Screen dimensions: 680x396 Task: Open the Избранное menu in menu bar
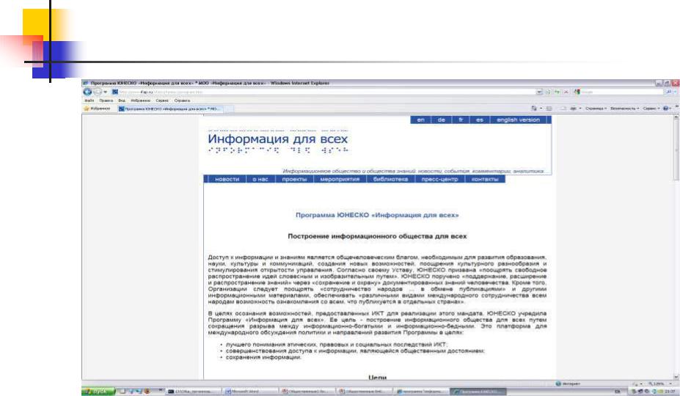[141, 100]
